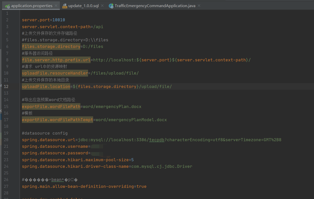This screenshot has width=314, height=199.
Task: Click the garbled bean comment on line 26
Action: tap(50, 180)
